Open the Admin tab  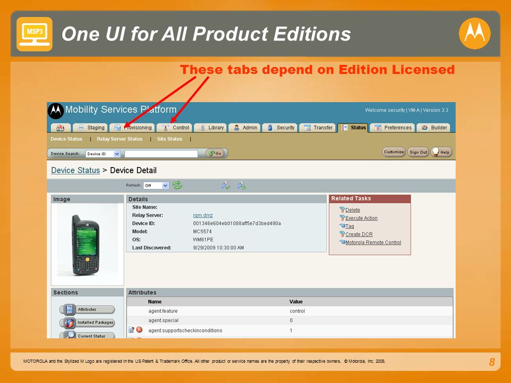tap(244, 128)
